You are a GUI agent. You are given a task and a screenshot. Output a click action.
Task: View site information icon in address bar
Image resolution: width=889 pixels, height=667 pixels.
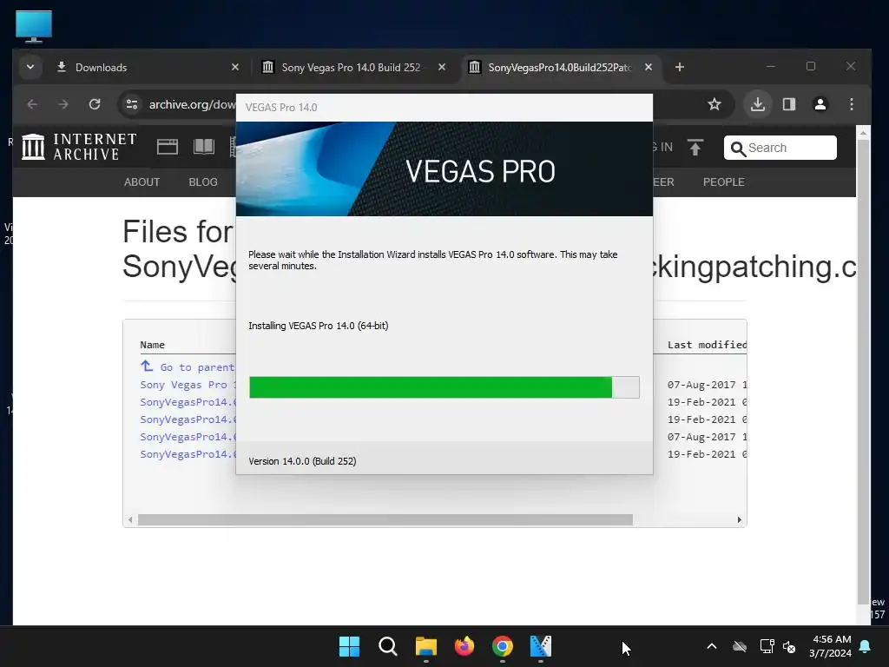pyautogui.click(x=132, y=104)
